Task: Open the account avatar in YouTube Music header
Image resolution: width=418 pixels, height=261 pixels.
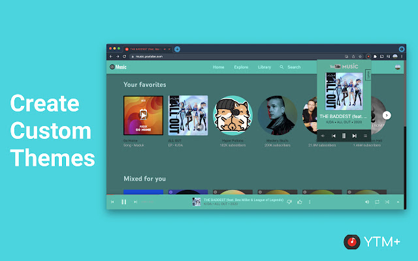Action: (398, 67)
